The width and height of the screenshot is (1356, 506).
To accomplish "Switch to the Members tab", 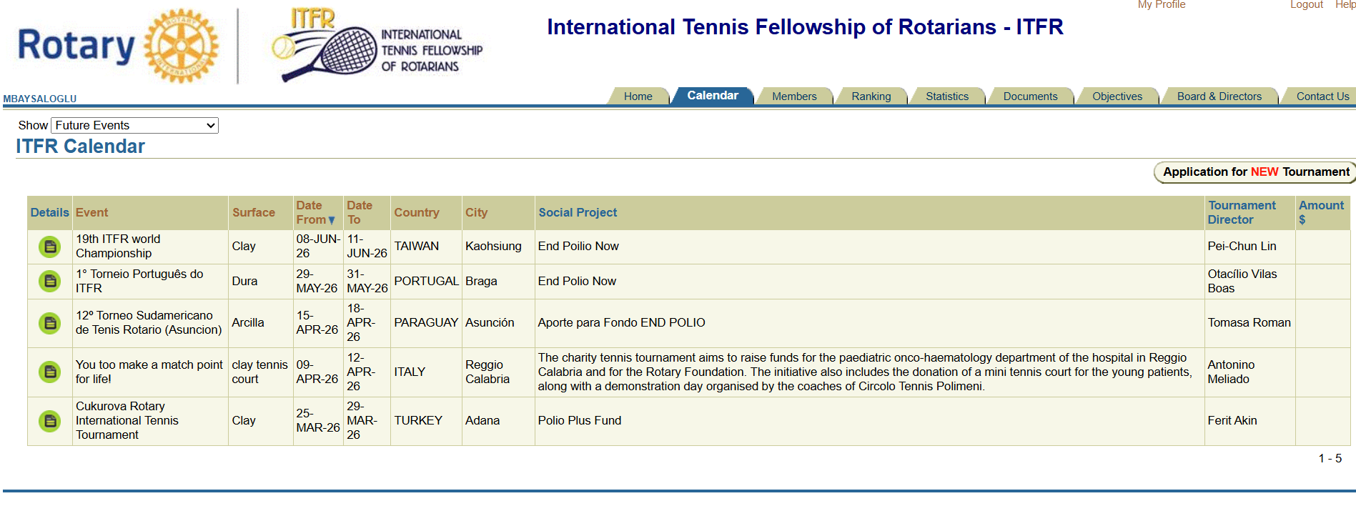I will click(793, 96).
